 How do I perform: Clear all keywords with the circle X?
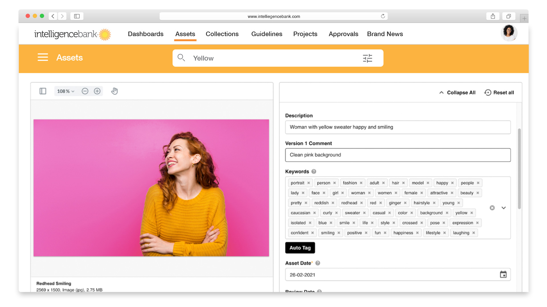click(x=492, y=208)
